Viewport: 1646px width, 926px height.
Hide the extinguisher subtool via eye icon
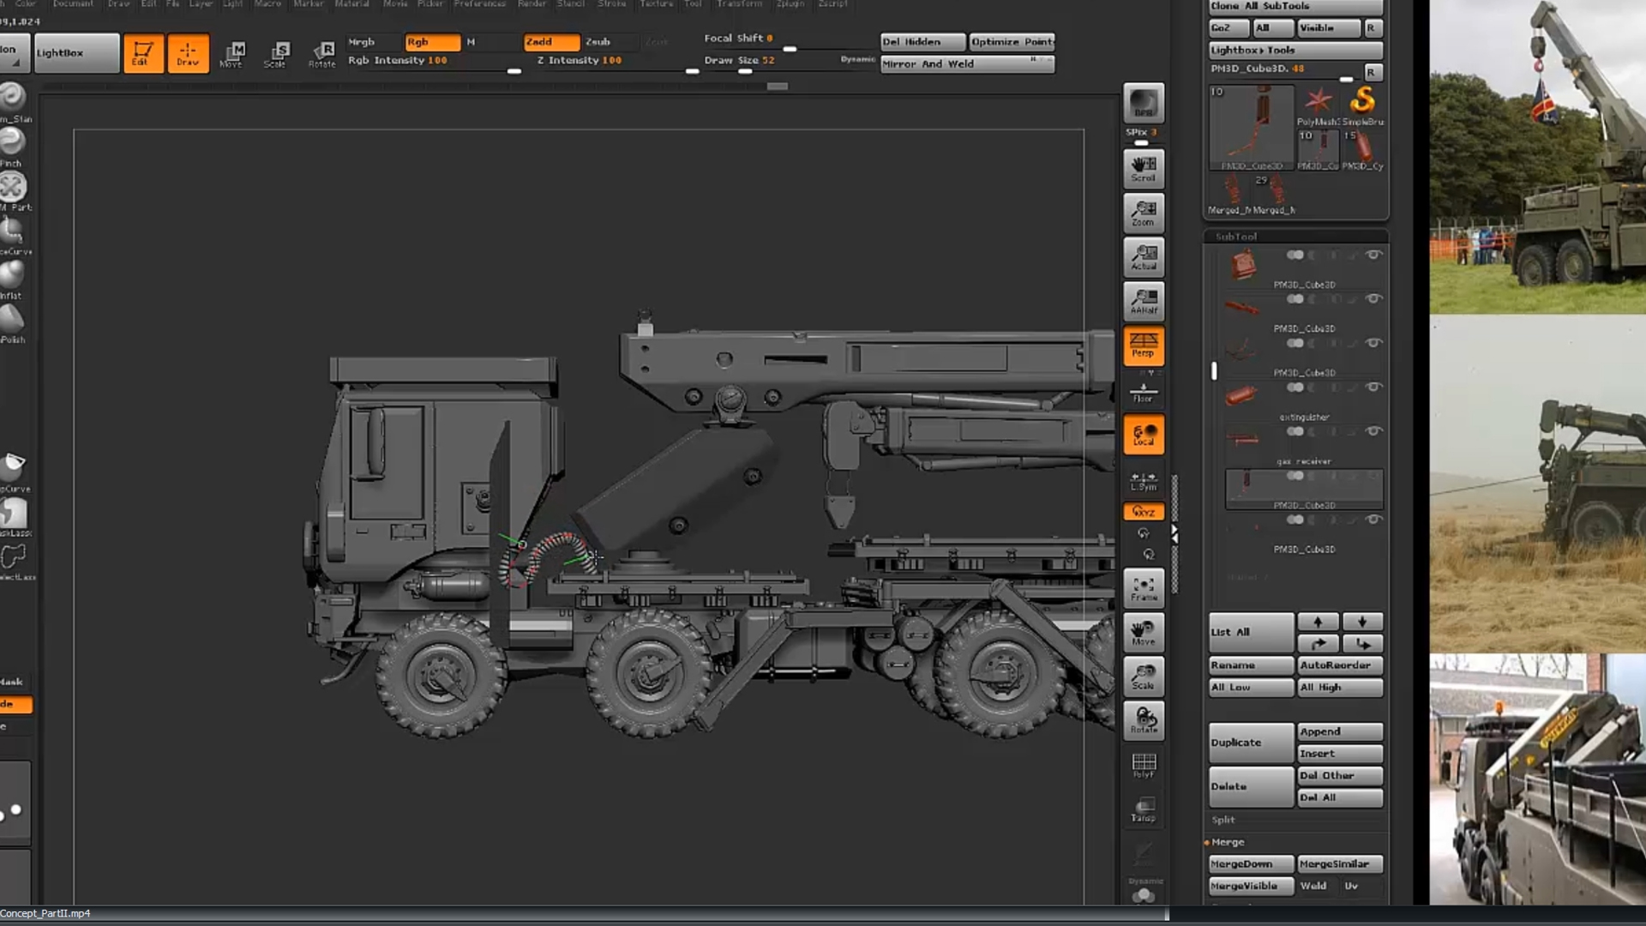click(1373, 388)
